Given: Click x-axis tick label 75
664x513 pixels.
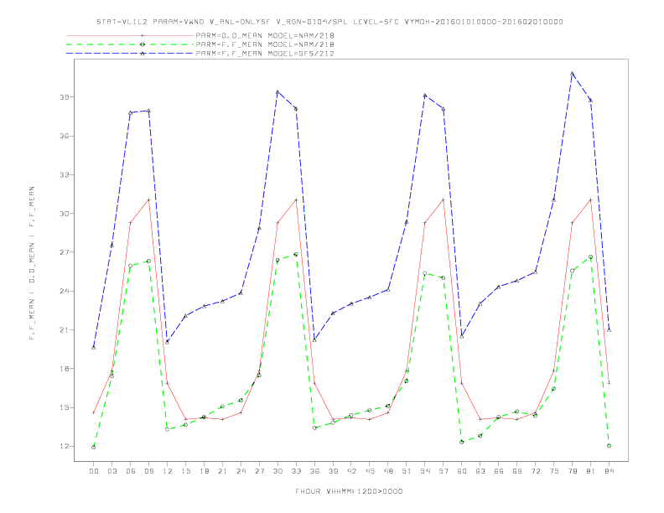Looking at the screenshot, I should (554, 471).
